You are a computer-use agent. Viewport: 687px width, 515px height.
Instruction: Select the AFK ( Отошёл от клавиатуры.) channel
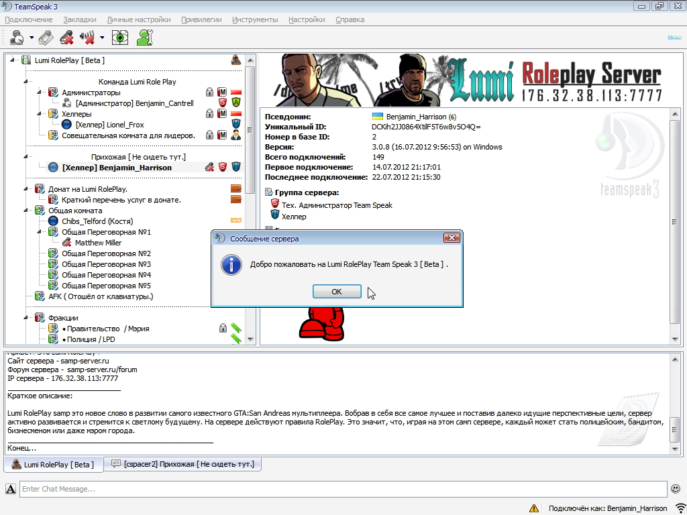[101, 296]
